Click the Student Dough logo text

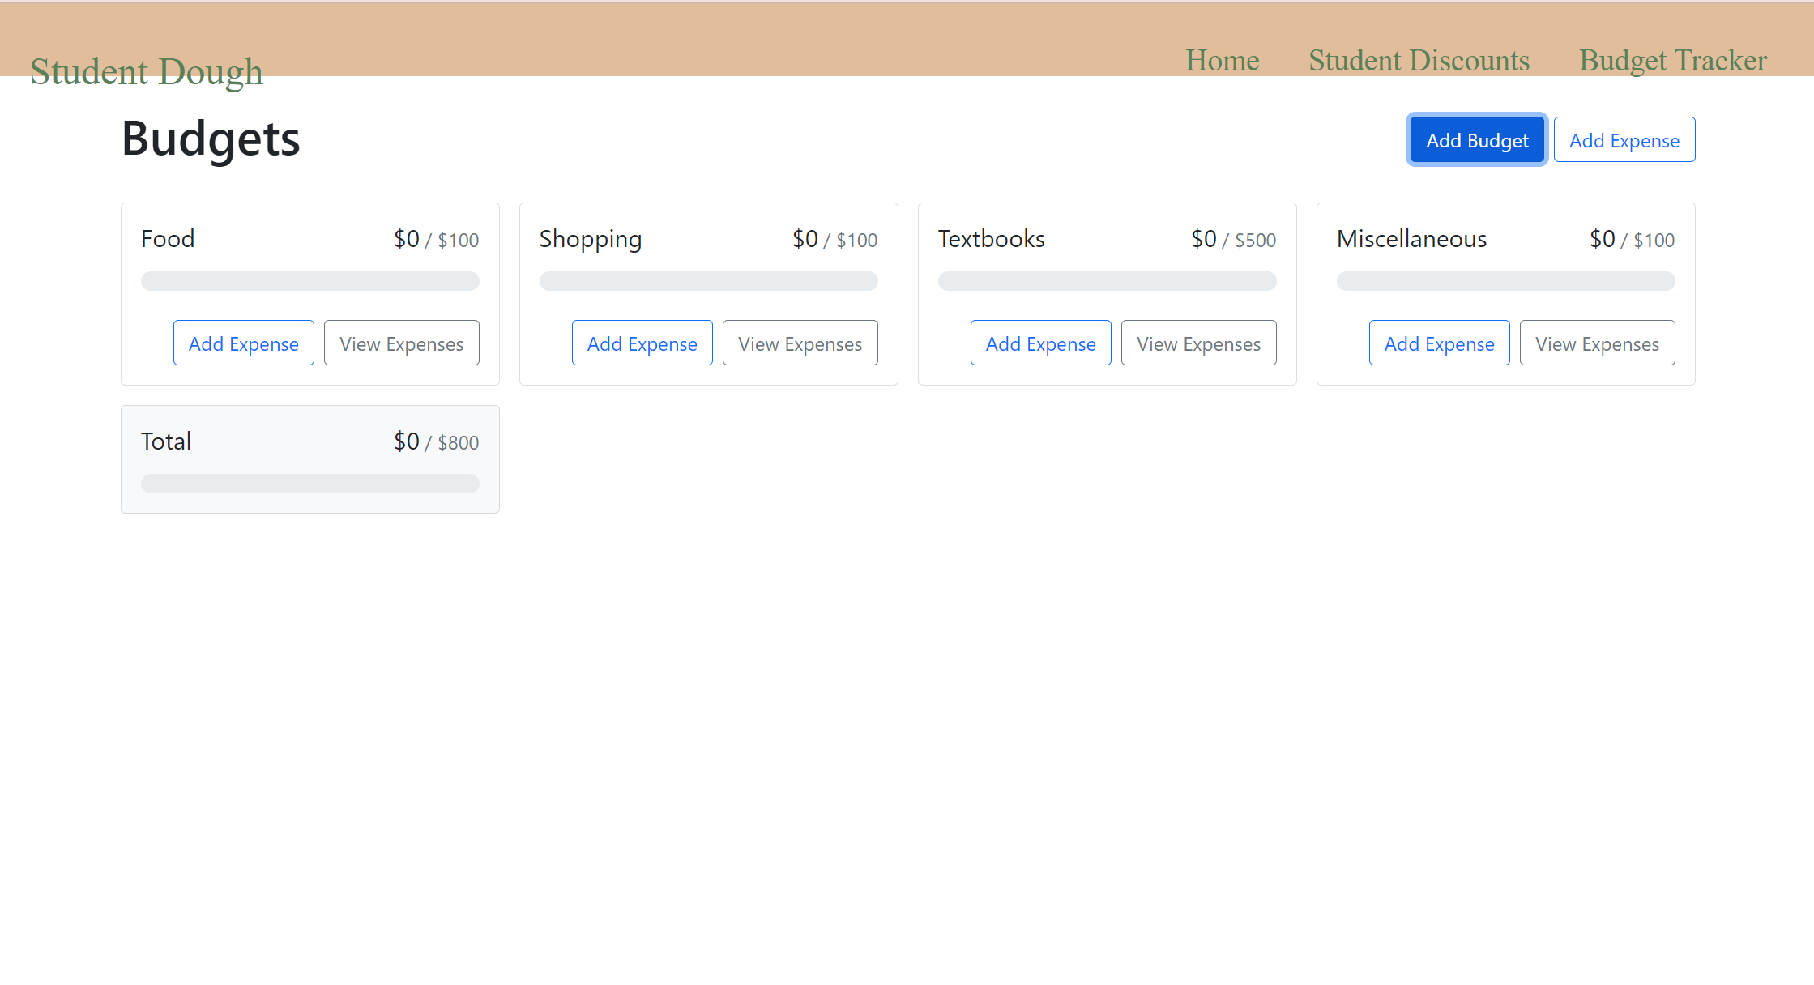(147, 72)
